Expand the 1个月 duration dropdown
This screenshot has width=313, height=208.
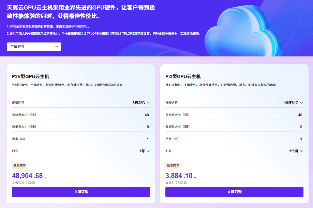(x=296, y=151)
